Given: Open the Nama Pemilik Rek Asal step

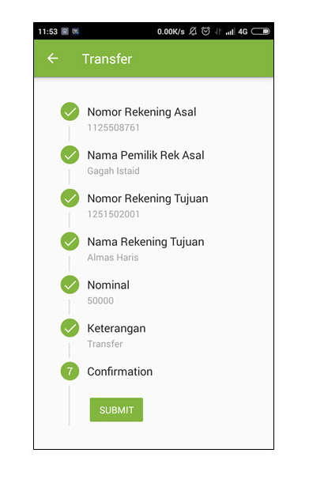Looking at the screenshot, I should point(145,155).
